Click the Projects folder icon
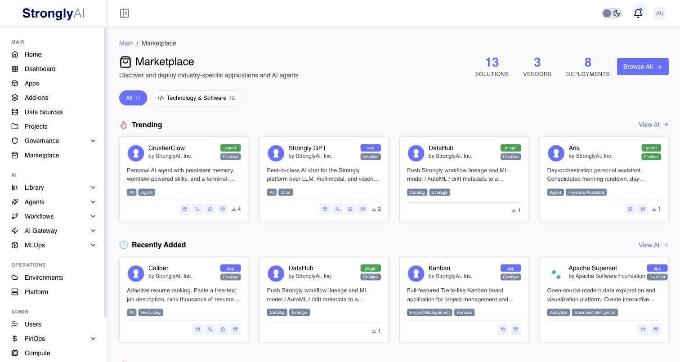Image resolution: width=680 pixels, height=362 pixels. point(15,126)
